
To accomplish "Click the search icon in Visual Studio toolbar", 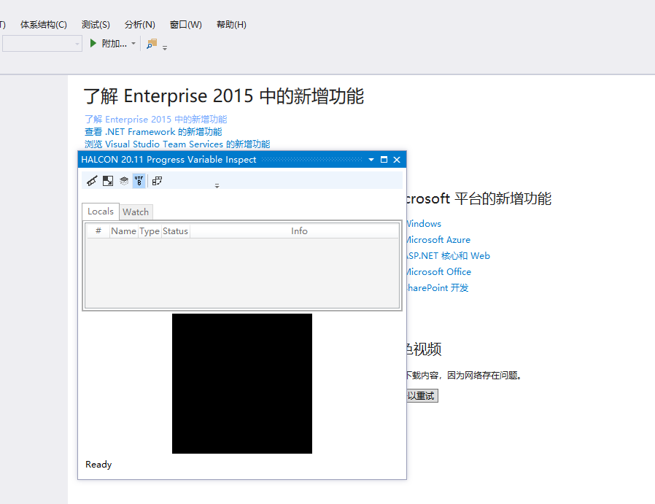I will pos(151,43).
